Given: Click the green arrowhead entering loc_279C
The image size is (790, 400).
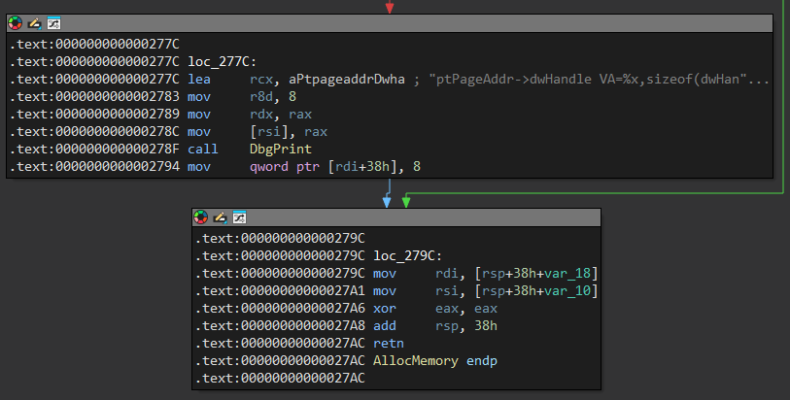Looking at the screenshot, I should (406, 202).
